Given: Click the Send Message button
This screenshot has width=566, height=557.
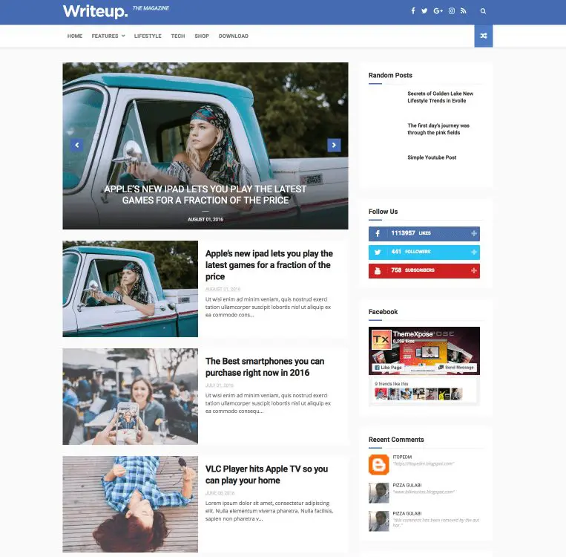Looking at the screenshot, I should click(x=456, y=368).
